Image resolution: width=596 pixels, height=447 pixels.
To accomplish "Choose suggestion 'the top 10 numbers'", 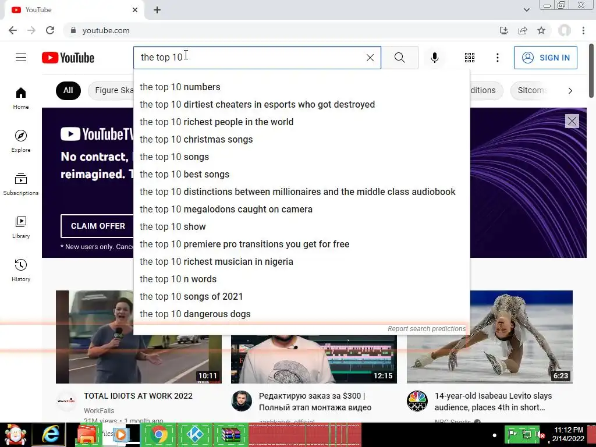I will coord(301,87).
